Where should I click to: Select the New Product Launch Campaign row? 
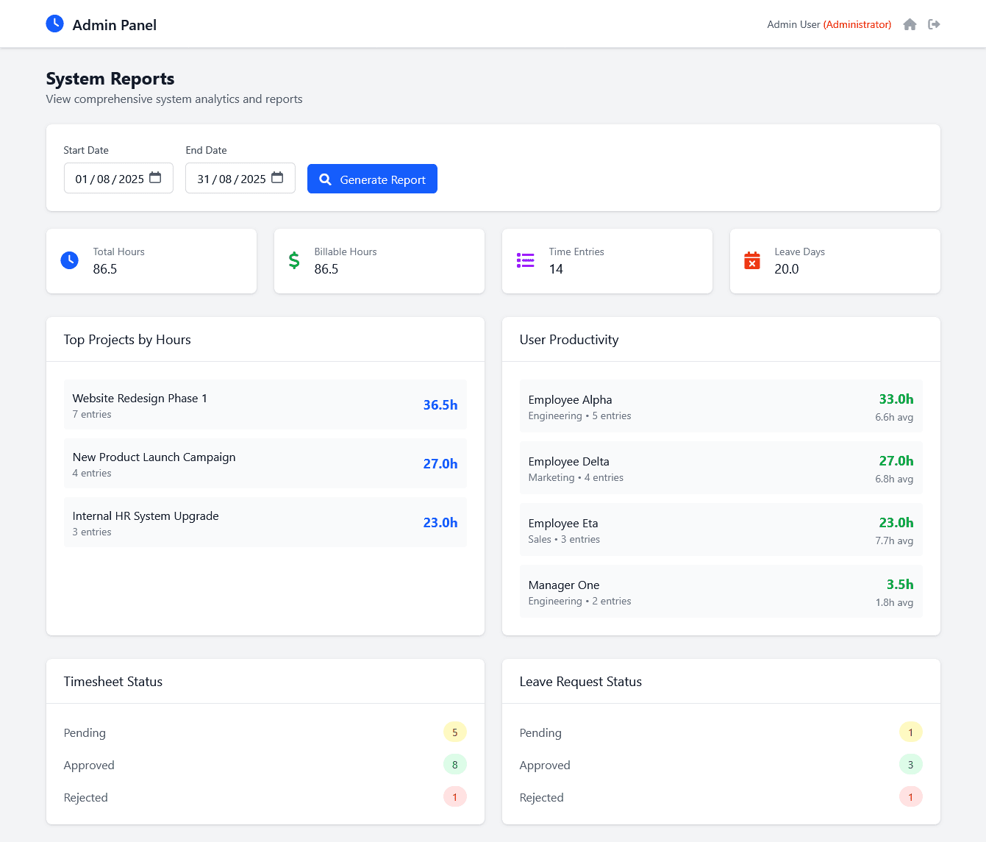click(x=265, y=464)
